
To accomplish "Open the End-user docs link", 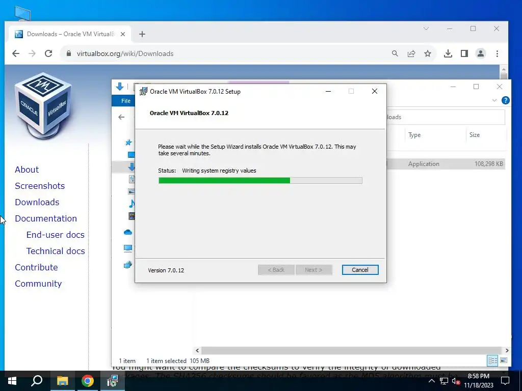I will point(55,235).
